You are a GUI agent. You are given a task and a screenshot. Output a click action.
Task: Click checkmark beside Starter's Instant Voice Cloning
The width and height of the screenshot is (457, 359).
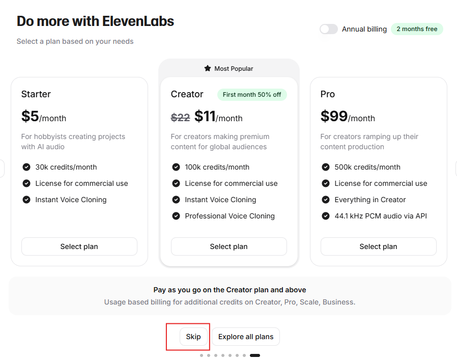click(x=26, y=200)
